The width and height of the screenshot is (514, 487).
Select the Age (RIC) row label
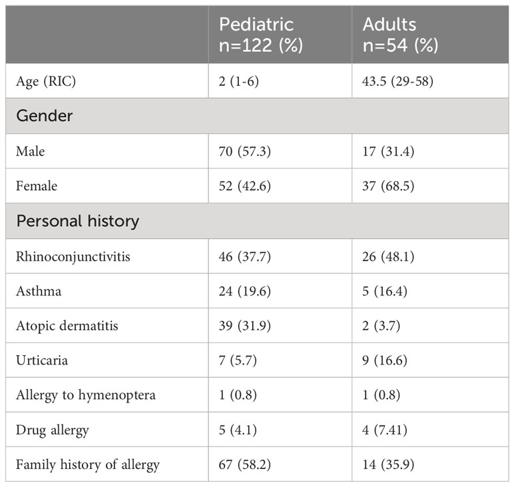[46, 81]
